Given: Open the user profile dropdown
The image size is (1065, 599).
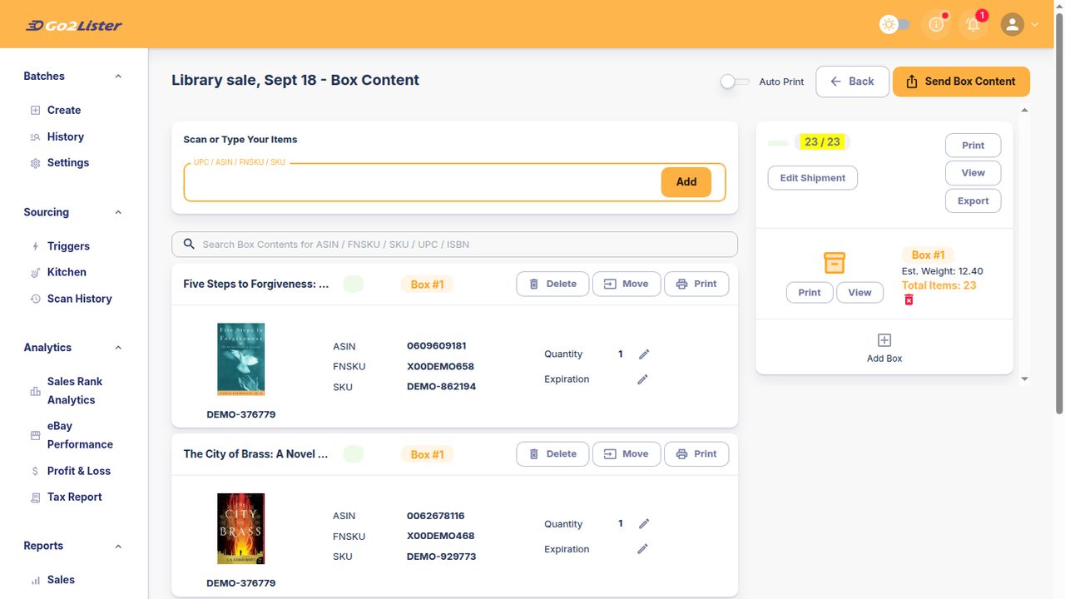Looking at the screenshot, I should coord(1019,25).
